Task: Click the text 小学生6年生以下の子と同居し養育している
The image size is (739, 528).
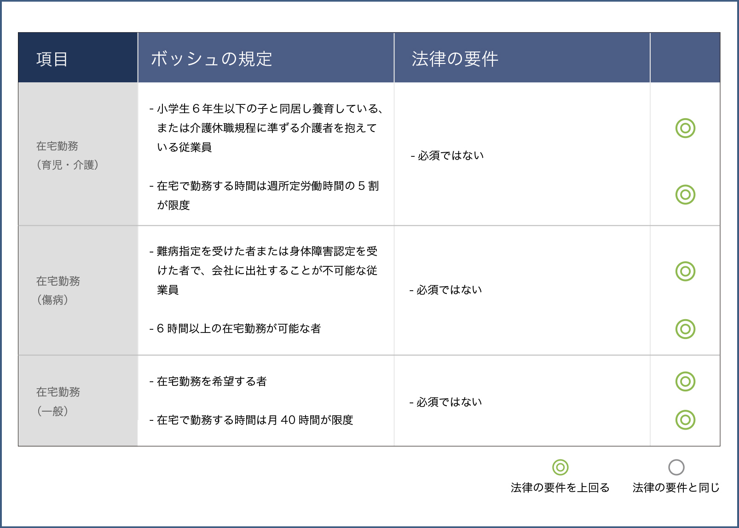Action: (268, 109)
